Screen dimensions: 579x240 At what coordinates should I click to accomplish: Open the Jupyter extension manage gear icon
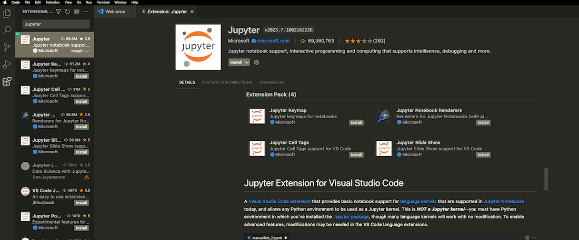point(257,62)
